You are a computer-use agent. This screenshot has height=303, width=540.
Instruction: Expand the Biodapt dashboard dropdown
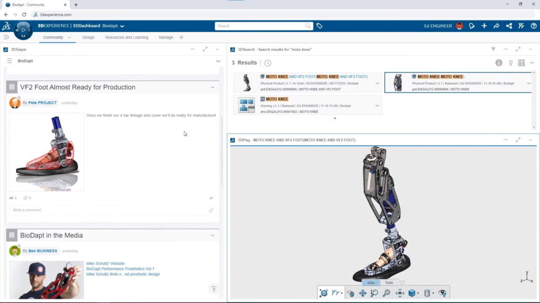click(122, 26)
